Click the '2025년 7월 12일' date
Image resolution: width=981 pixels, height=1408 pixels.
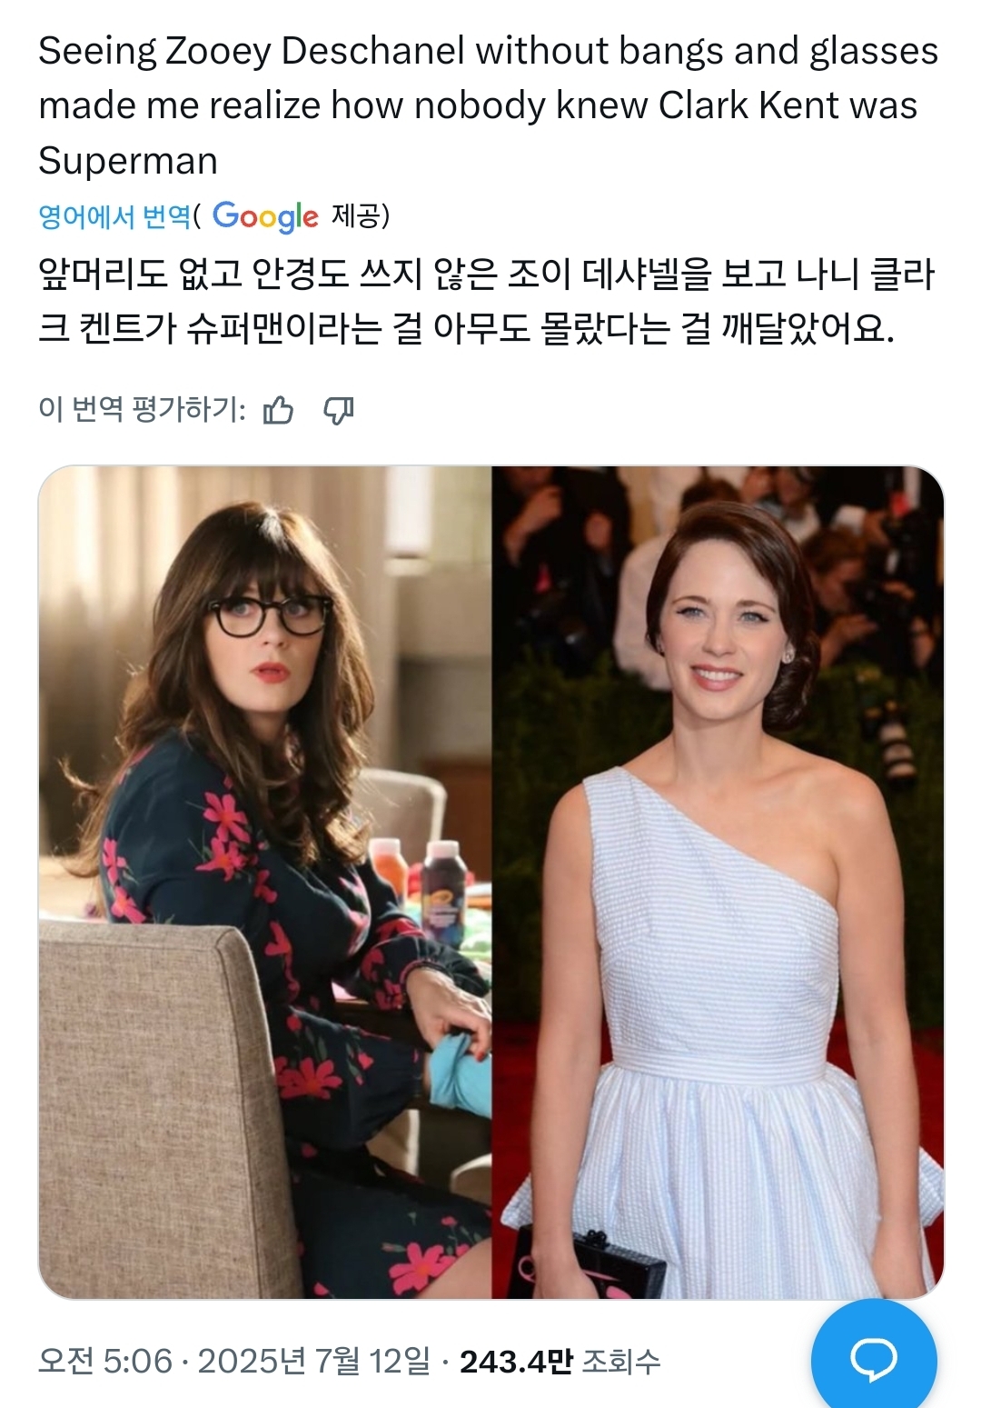pyautogui.click(x=314, y=1361)
